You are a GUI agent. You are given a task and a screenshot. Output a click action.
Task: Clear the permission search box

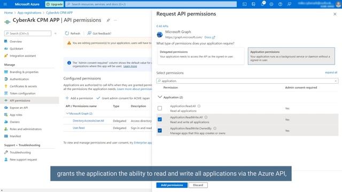pyautogui.click(x=336, y=81)
